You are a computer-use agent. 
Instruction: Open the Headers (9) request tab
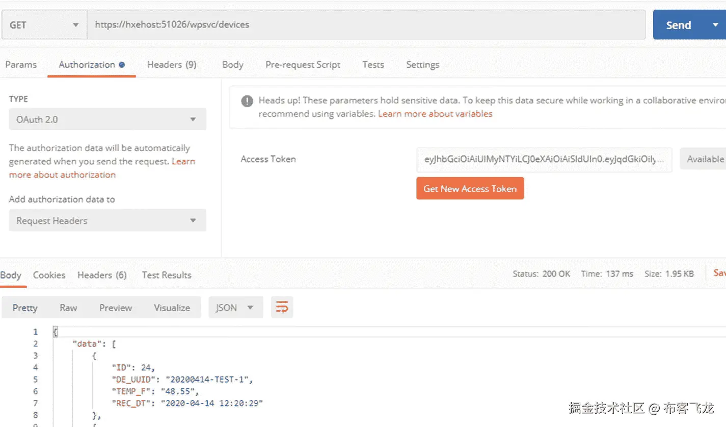coord(172,65)
